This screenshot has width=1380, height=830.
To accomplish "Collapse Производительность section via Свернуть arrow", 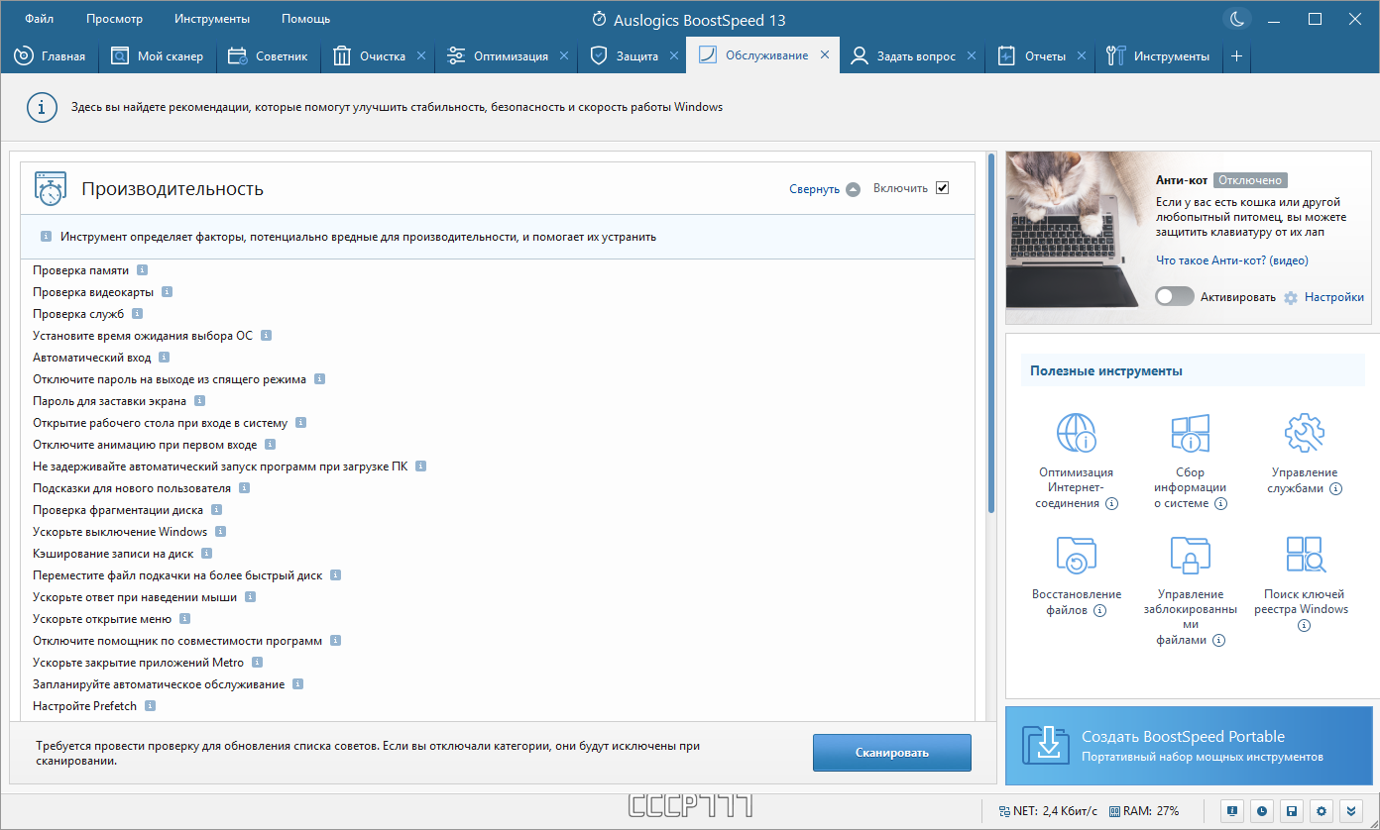I will 853,189.
